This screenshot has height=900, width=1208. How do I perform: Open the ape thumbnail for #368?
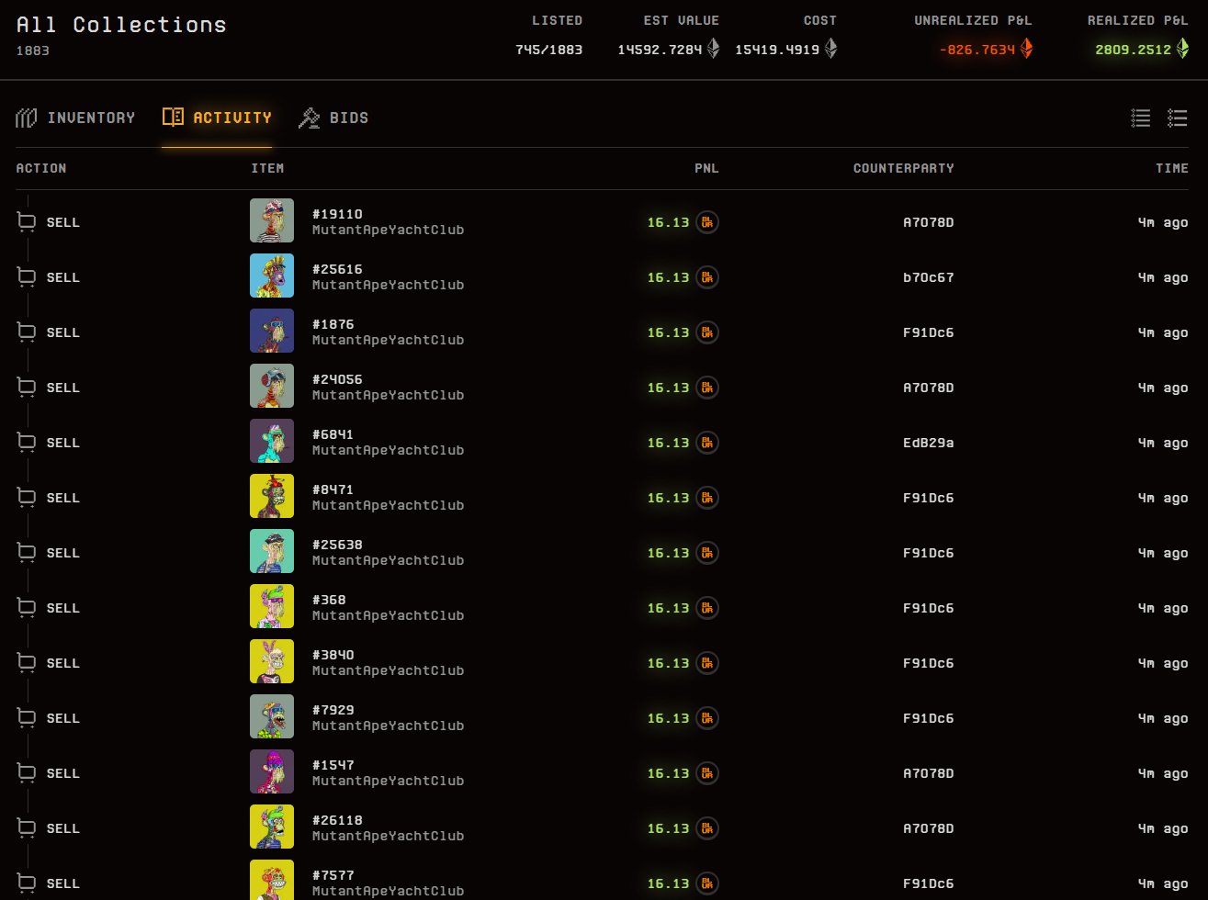272,606
